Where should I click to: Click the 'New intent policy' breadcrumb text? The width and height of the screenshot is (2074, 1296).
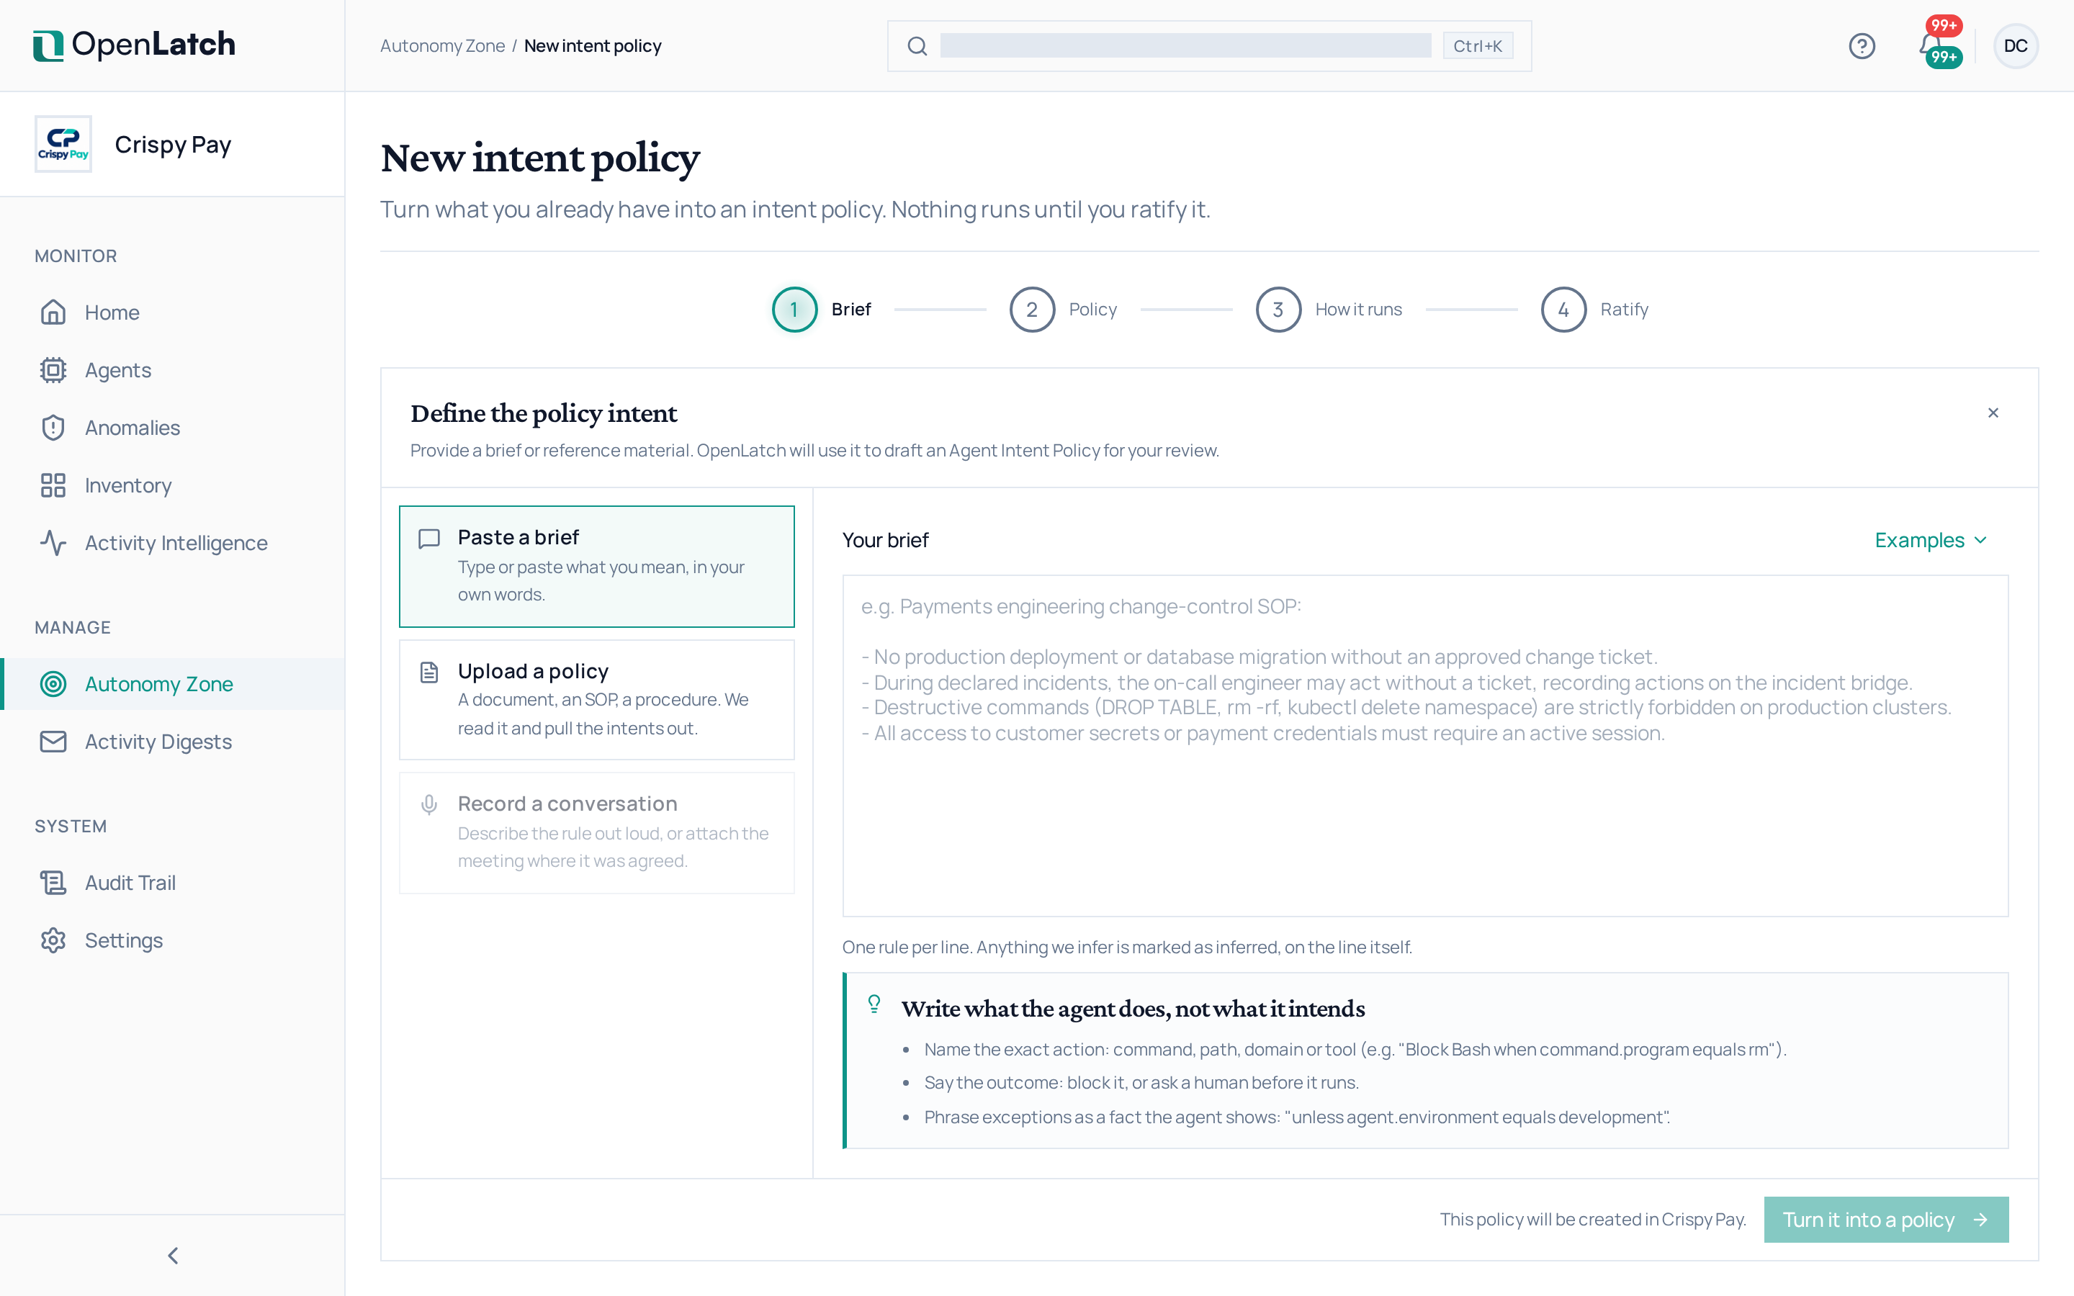pos(592,45)
